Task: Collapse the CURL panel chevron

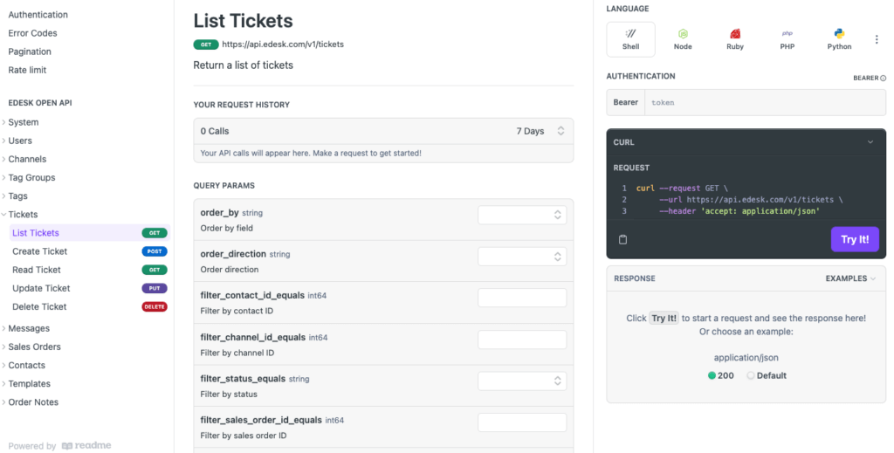Action: 870,142
